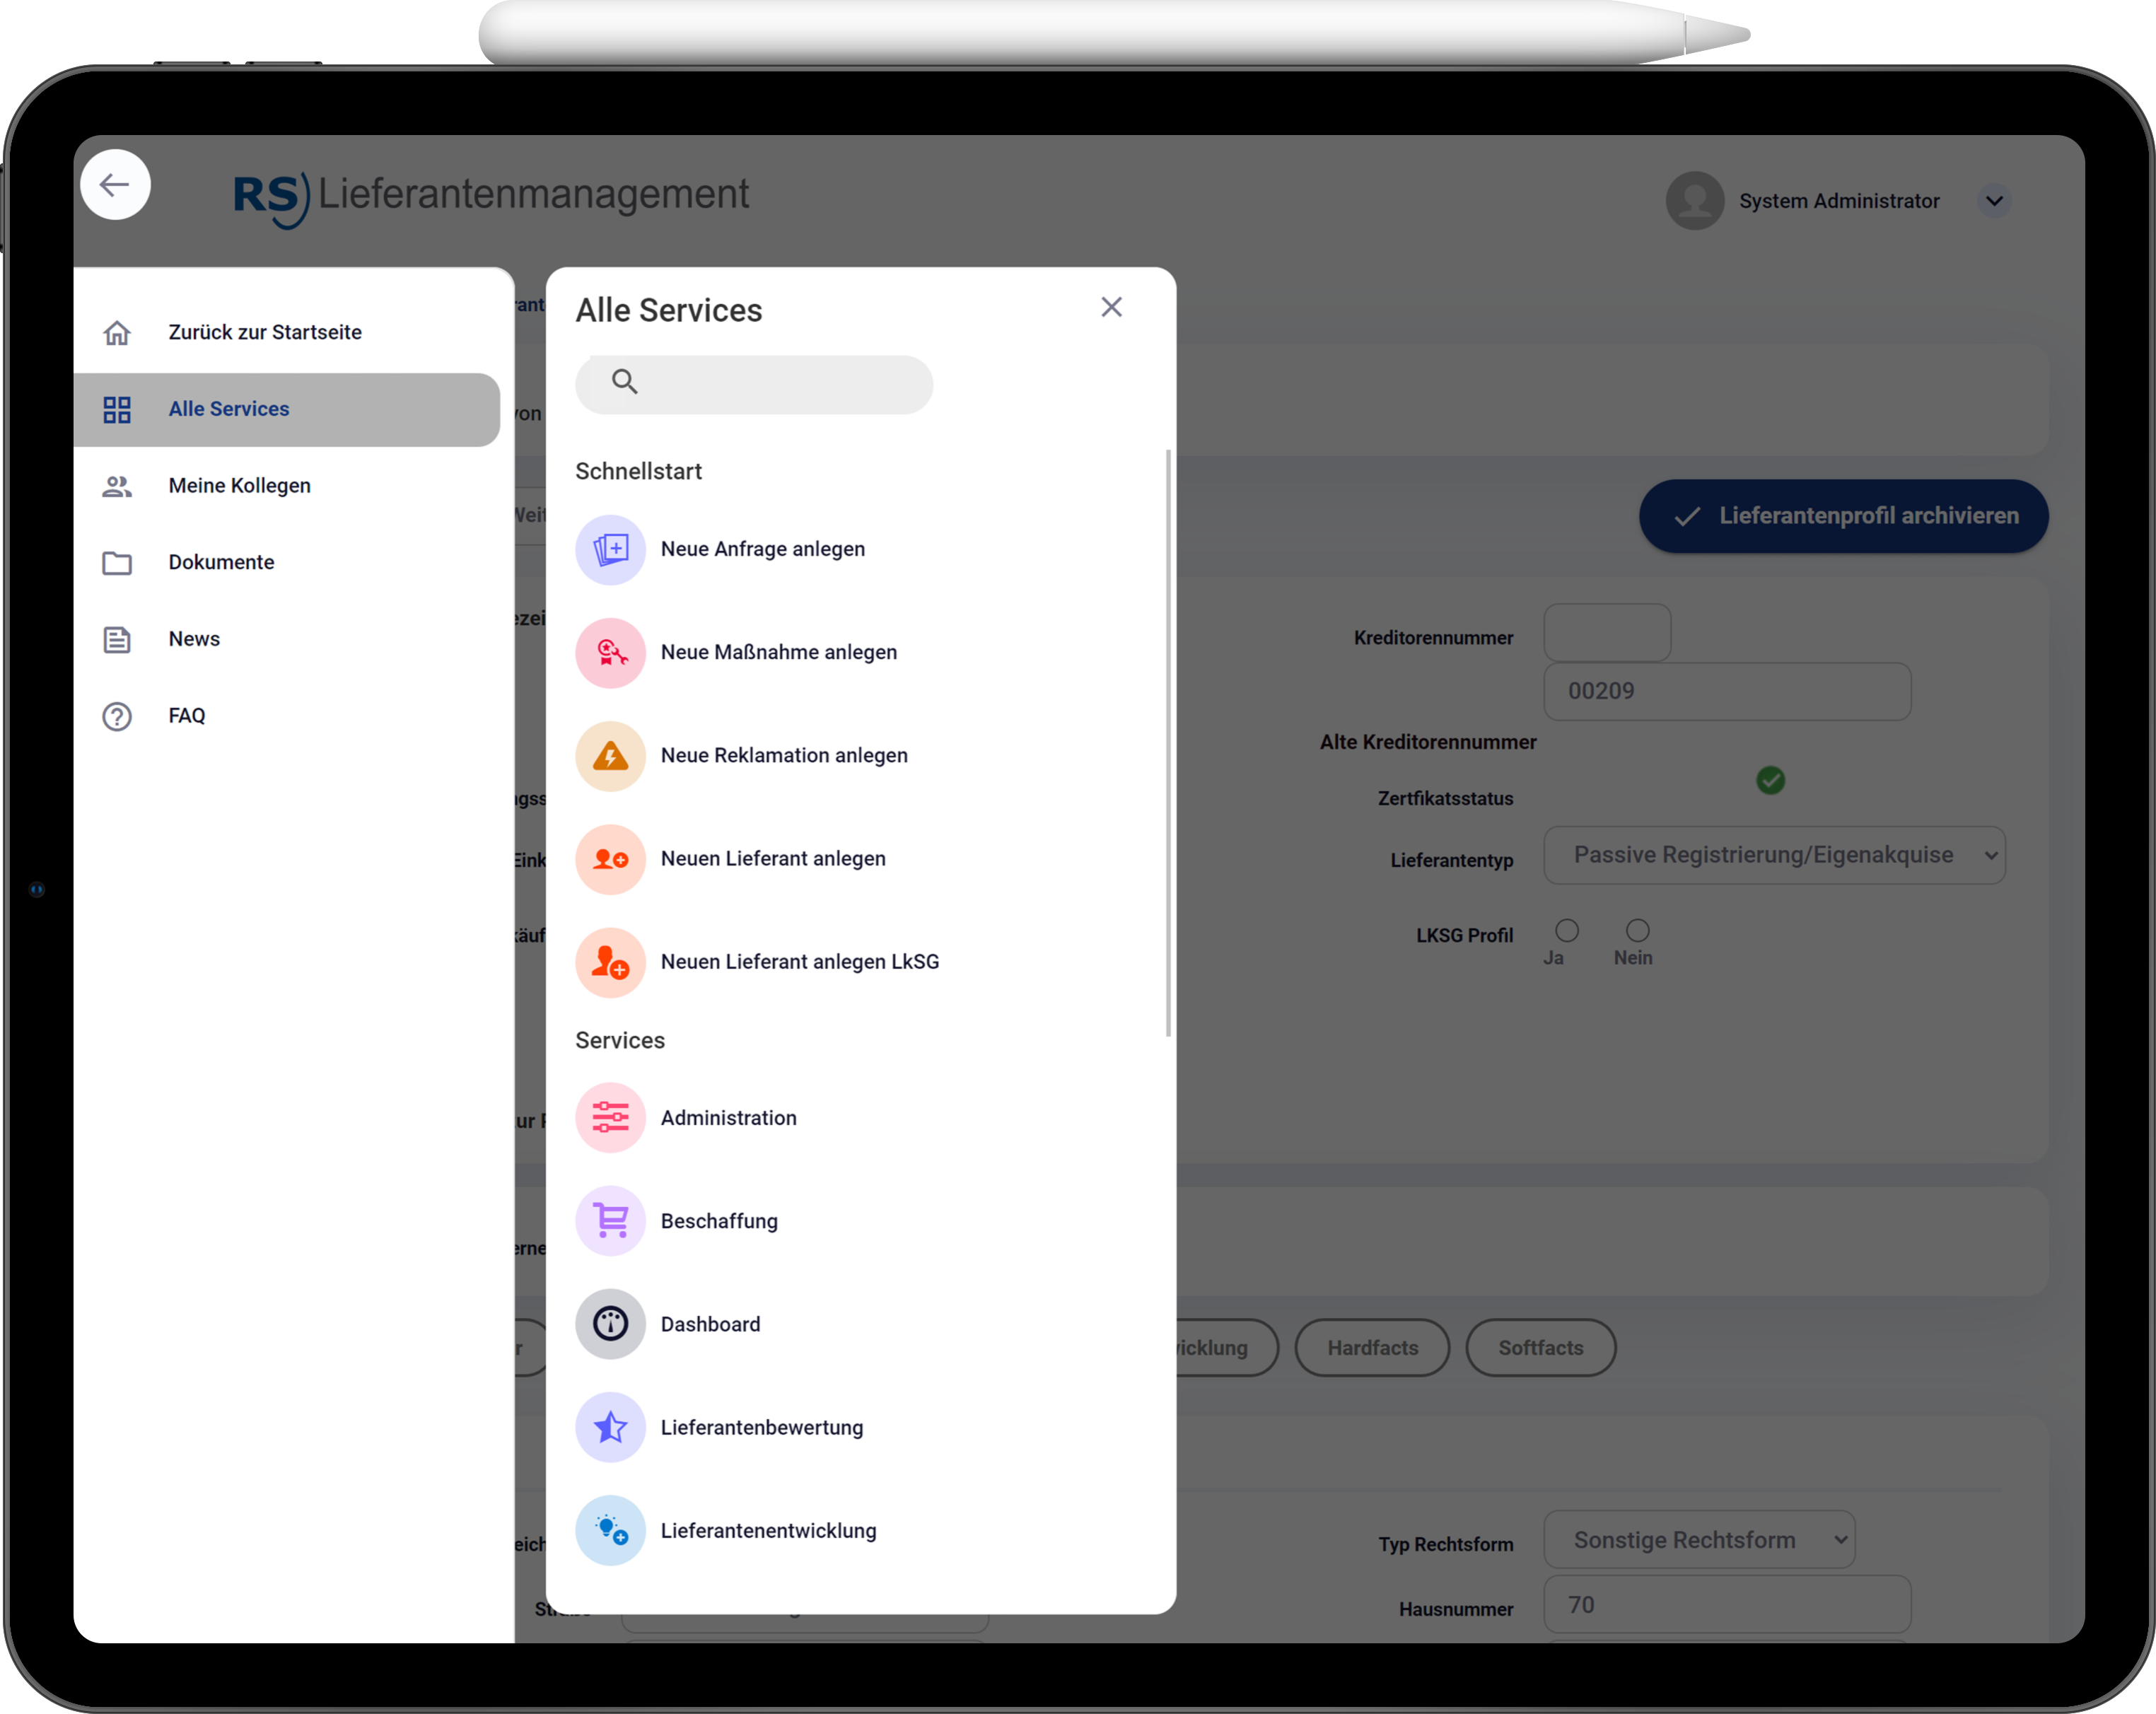Click the Dashboard gauge icon
Image resolution: width=2156 pixels, height=1714 pixels.
coord(610,1324)
